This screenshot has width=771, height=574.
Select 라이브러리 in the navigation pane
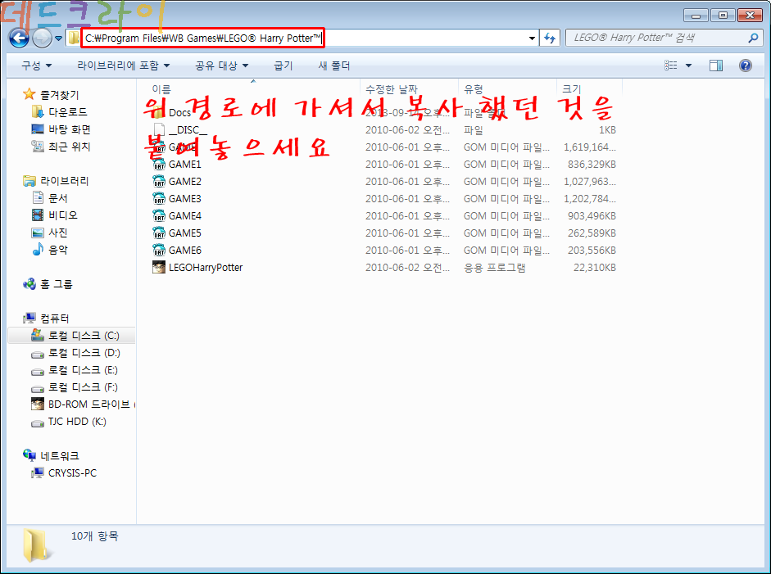point(65,181)
